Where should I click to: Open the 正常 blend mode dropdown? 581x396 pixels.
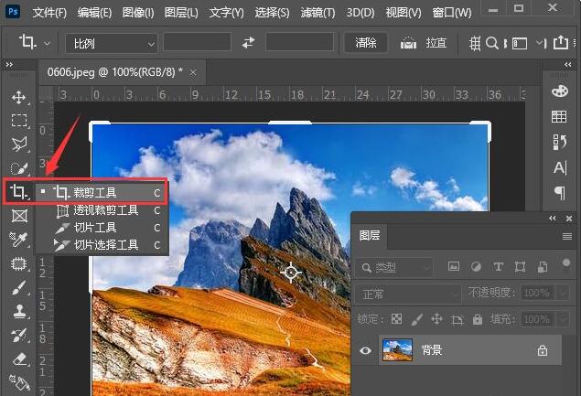407,294
